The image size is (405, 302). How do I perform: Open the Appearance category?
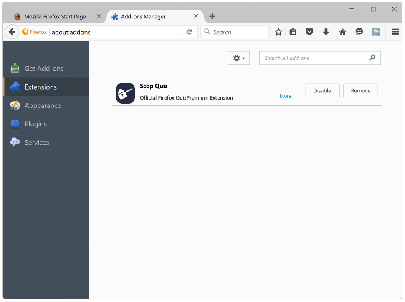coord(43,106)
